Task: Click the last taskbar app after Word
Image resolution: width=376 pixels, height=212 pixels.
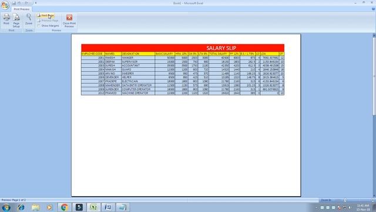Action: click(123, 207)
